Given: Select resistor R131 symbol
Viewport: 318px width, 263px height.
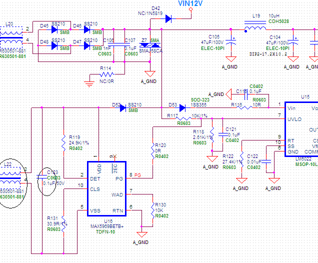Looking at the screenshot, I should pos(63,224).
